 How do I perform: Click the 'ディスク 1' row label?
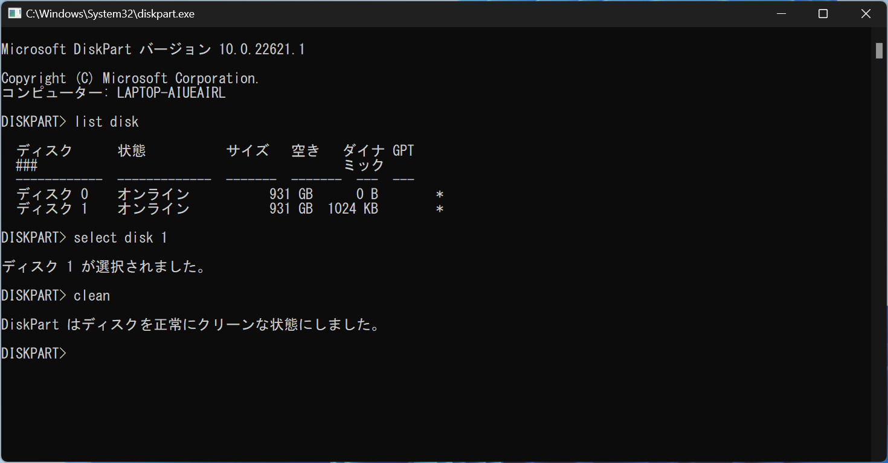52,209
